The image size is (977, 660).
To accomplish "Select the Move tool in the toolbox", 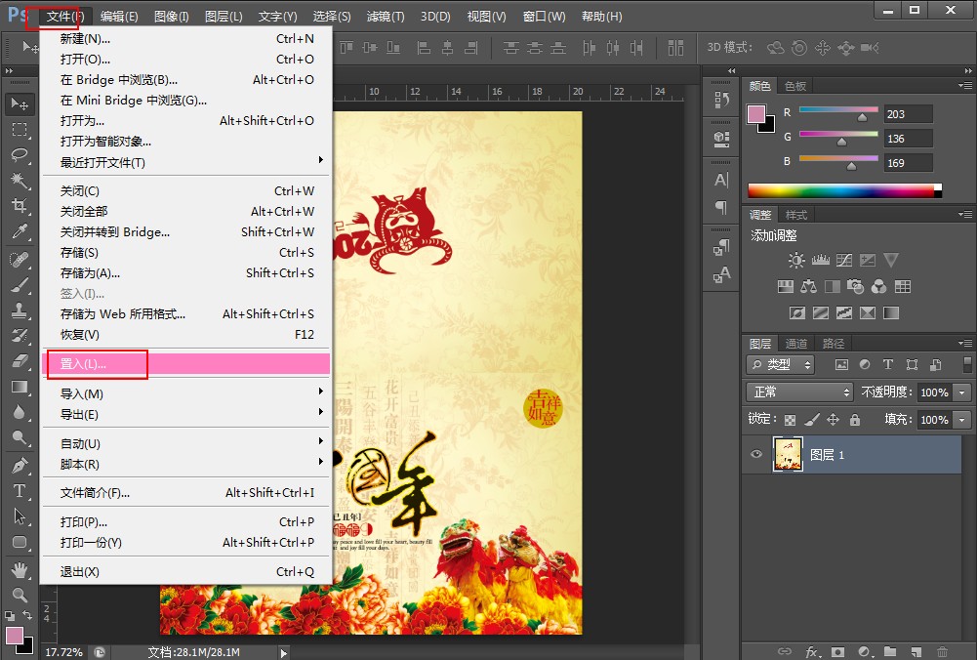I will (20, 103).
